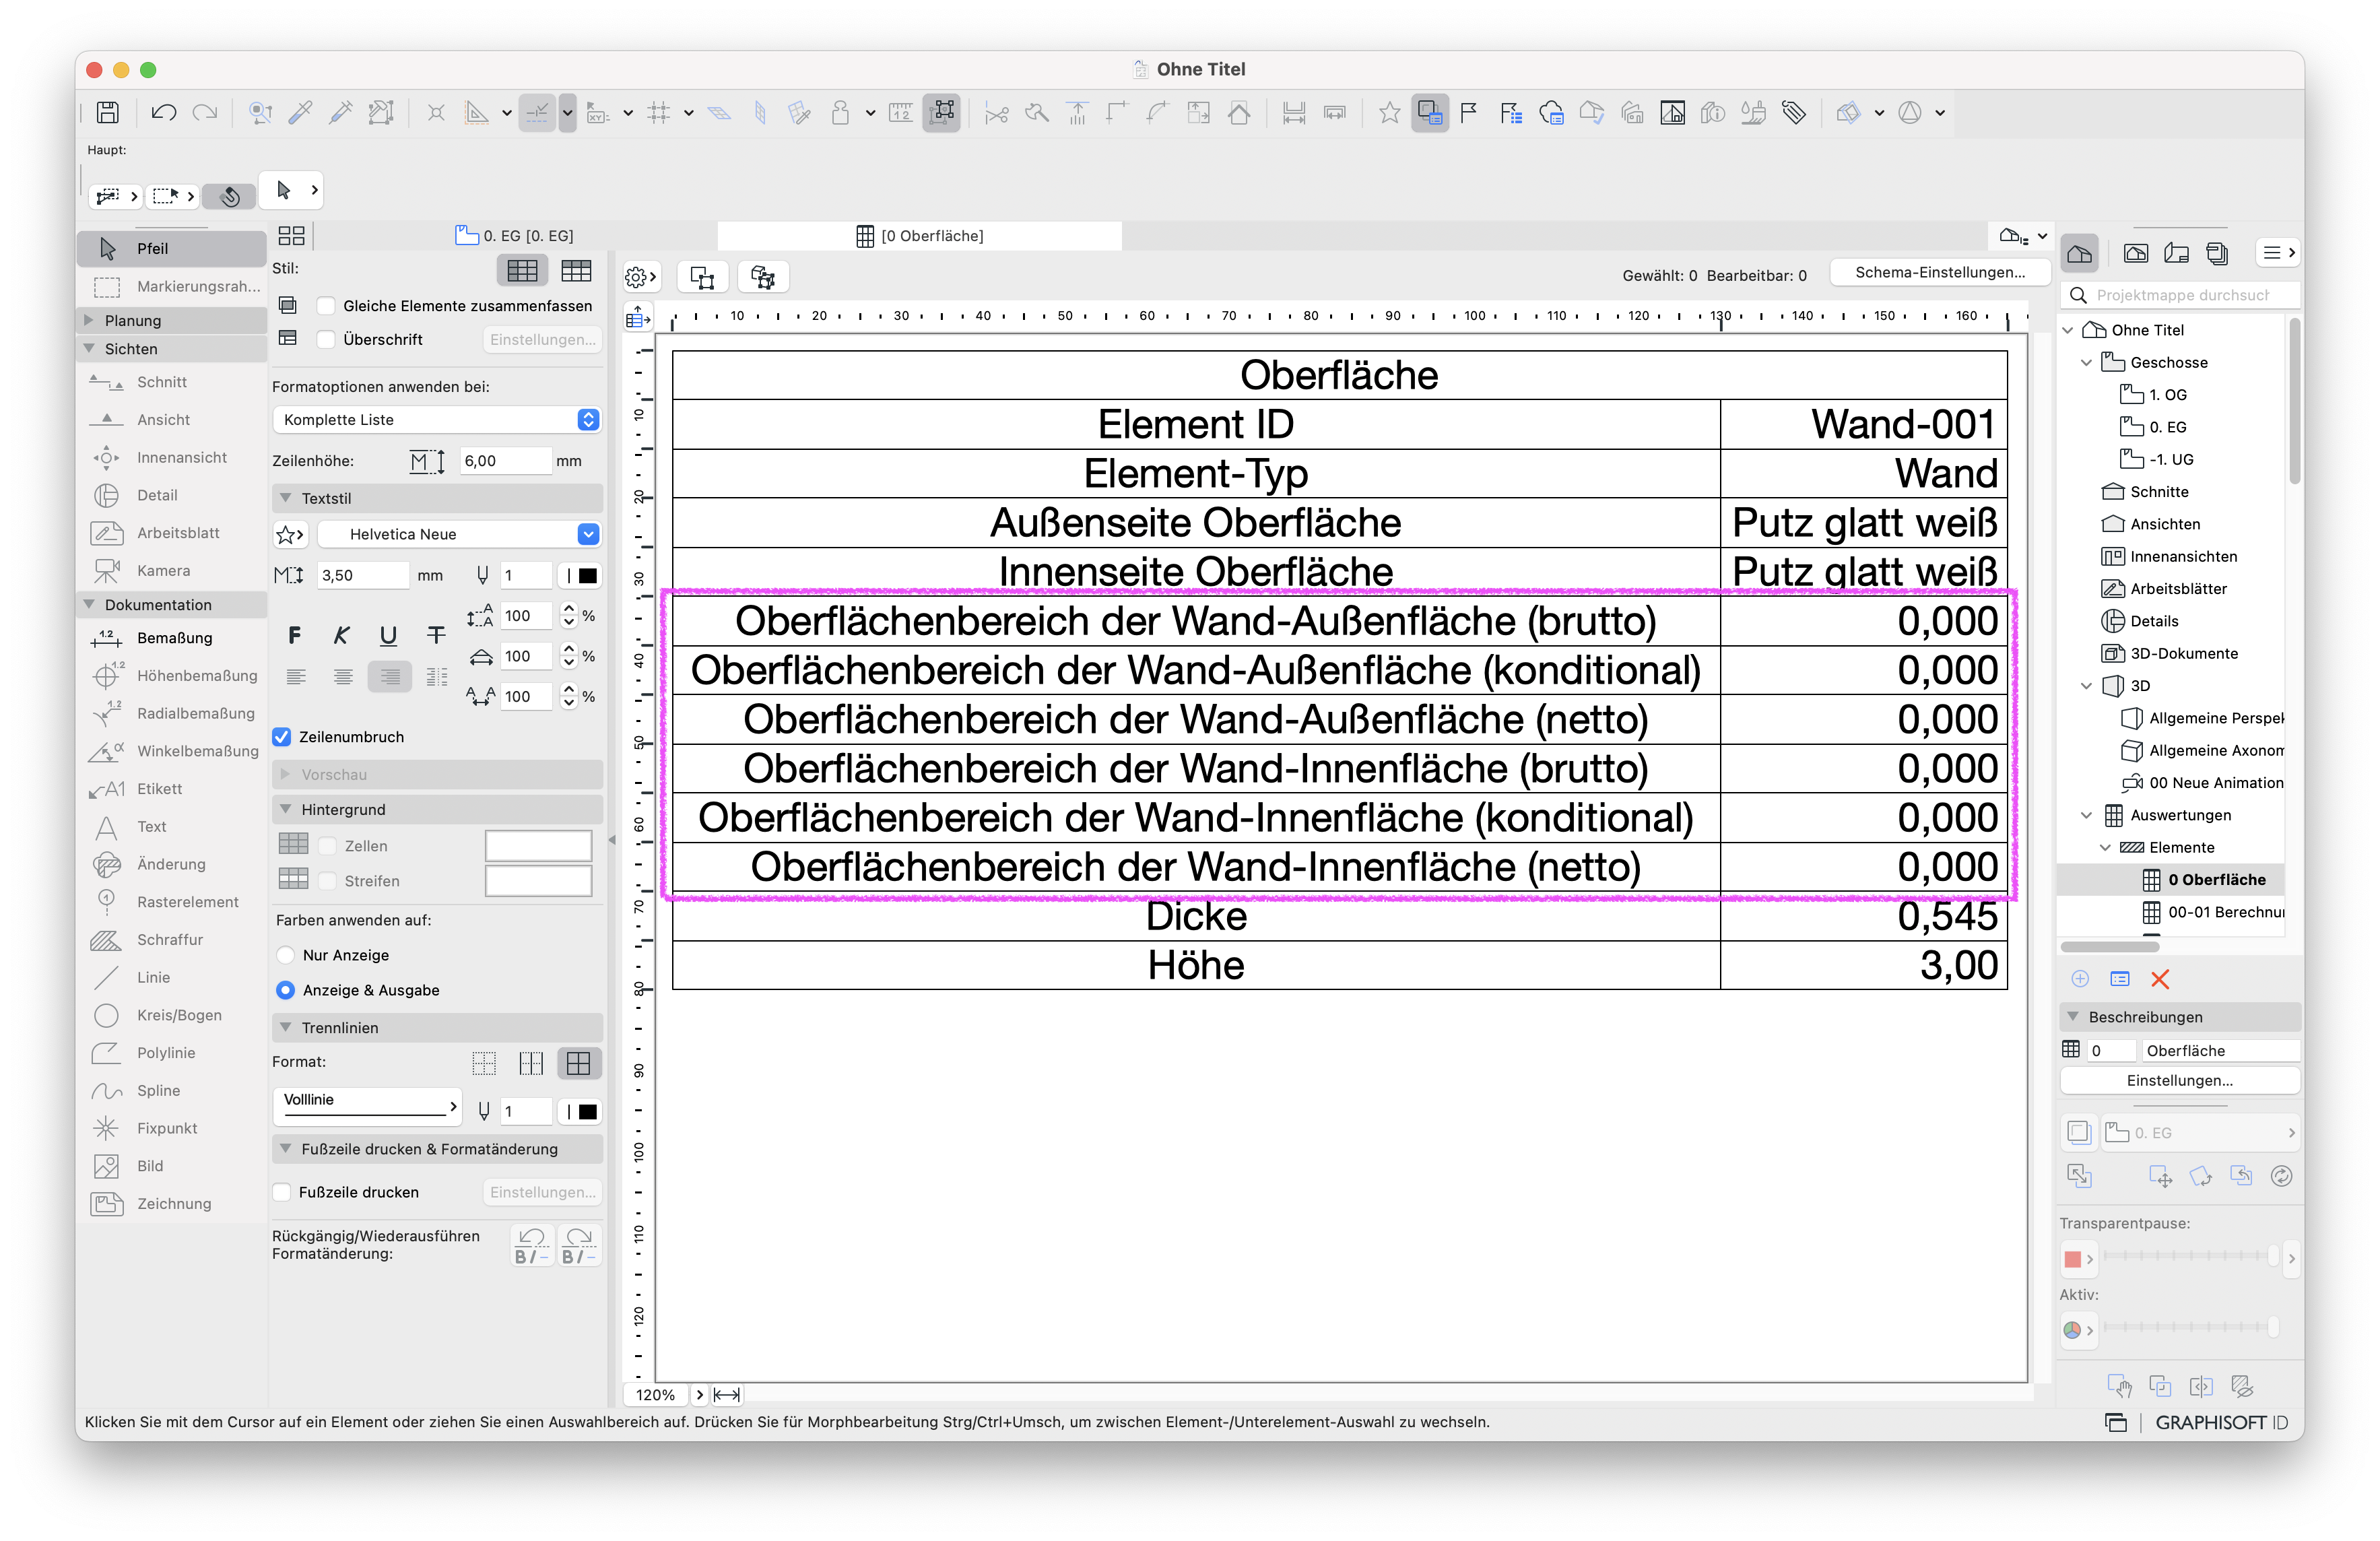Click the text pen color swatch
The image size is (2380, 1541).
pos(581,575)
